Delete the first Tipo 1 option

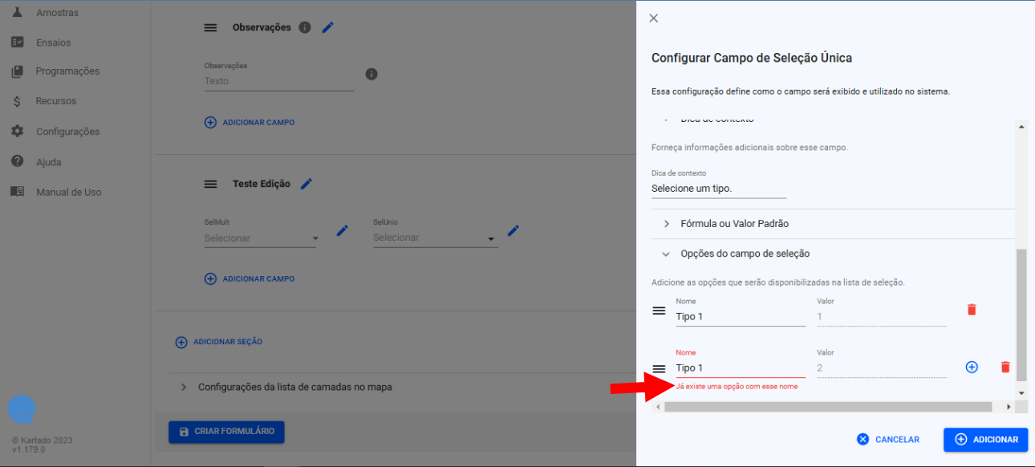point(972,310)
